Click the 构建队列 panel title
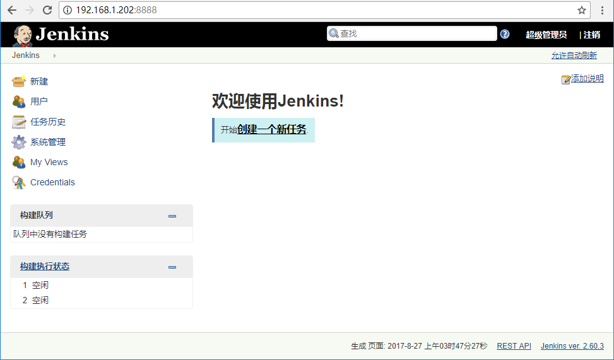The image size is (614, 360). 37,215
